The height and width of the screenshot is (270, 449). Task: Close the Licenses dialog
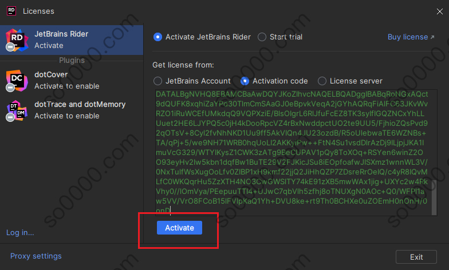440,11
